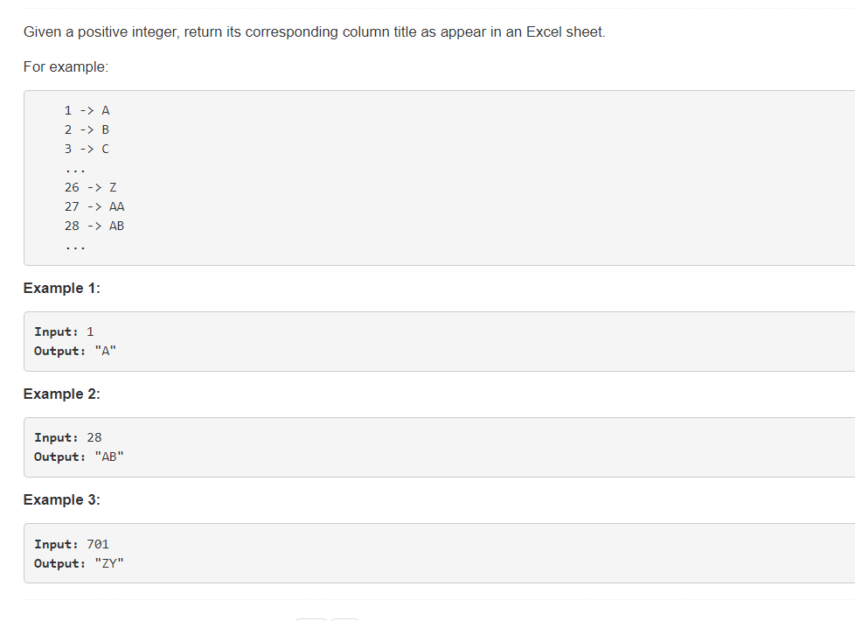Click the second partially visible button at bottom

(x=344, y=620)
